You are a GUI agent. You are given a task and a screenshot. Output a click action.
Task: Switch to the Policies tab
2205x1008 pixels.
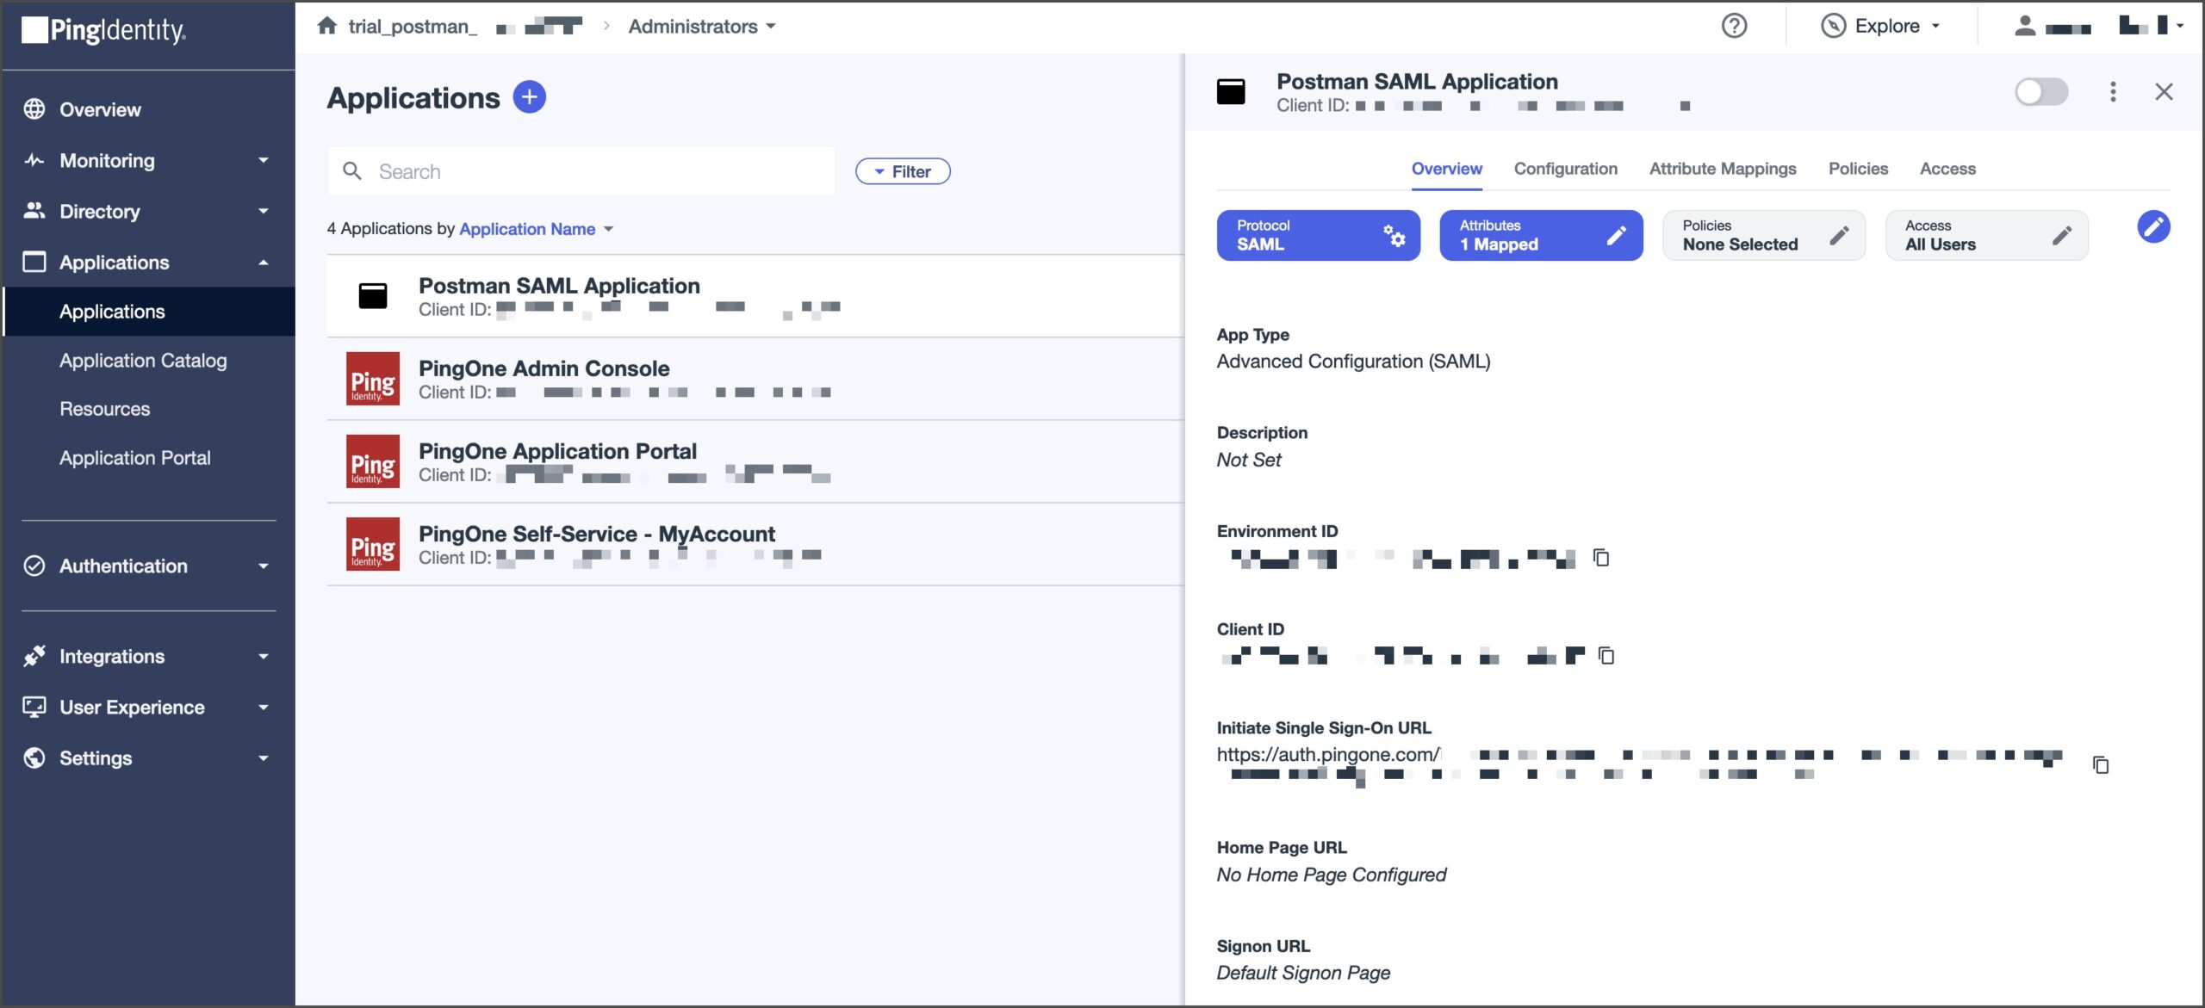pyautogui.click(x=1858, y=169)
